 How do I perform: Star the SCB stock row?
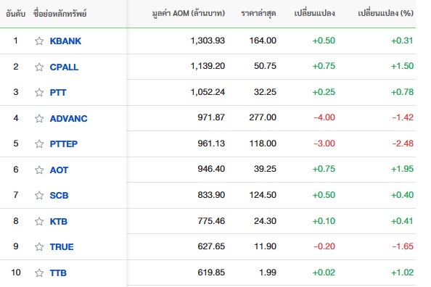point(39,195)
